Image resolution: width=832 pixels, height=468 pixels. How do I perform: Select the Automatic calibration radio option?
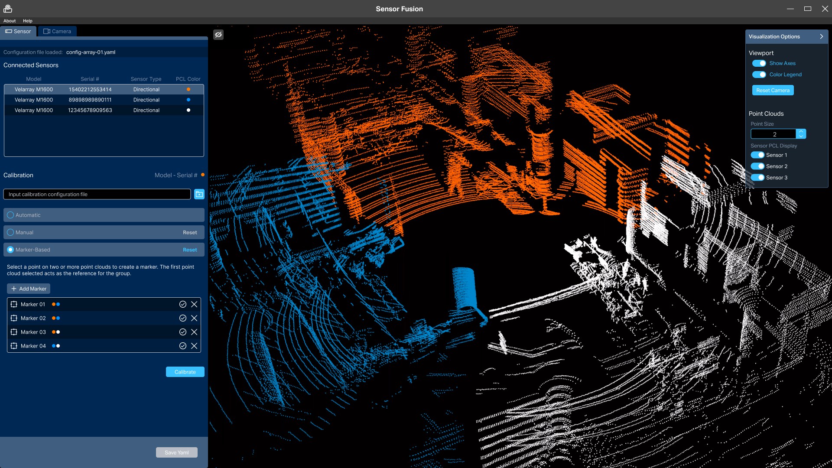(x=10, y=215)
